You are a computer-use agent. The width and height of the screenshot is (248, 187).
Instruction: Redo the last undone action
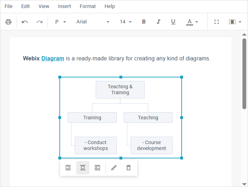pyautogui.click(x=39, y=22)
